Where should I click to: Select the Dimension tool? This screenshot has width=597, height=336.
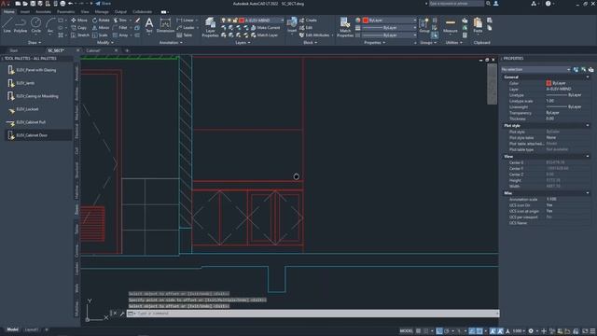[x=165, y=25]
